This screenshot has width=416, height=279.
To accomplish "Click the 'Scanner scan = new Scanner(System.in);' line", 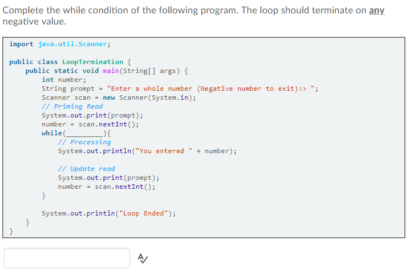I will pos(118,97).
